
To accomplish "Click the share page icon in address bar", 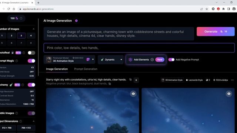I will pos(201,9).
